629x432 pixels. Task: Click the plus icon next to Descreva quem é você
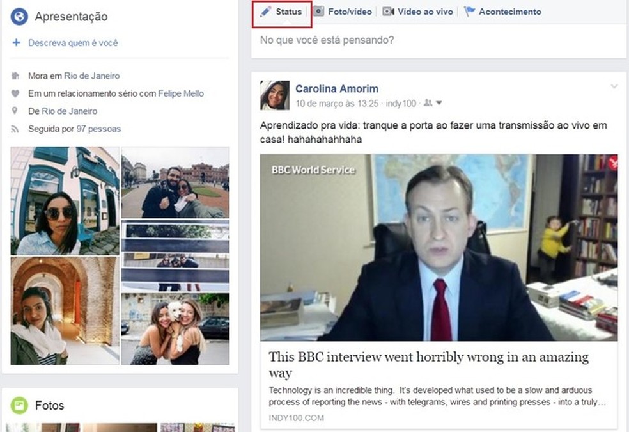[17, 42]
